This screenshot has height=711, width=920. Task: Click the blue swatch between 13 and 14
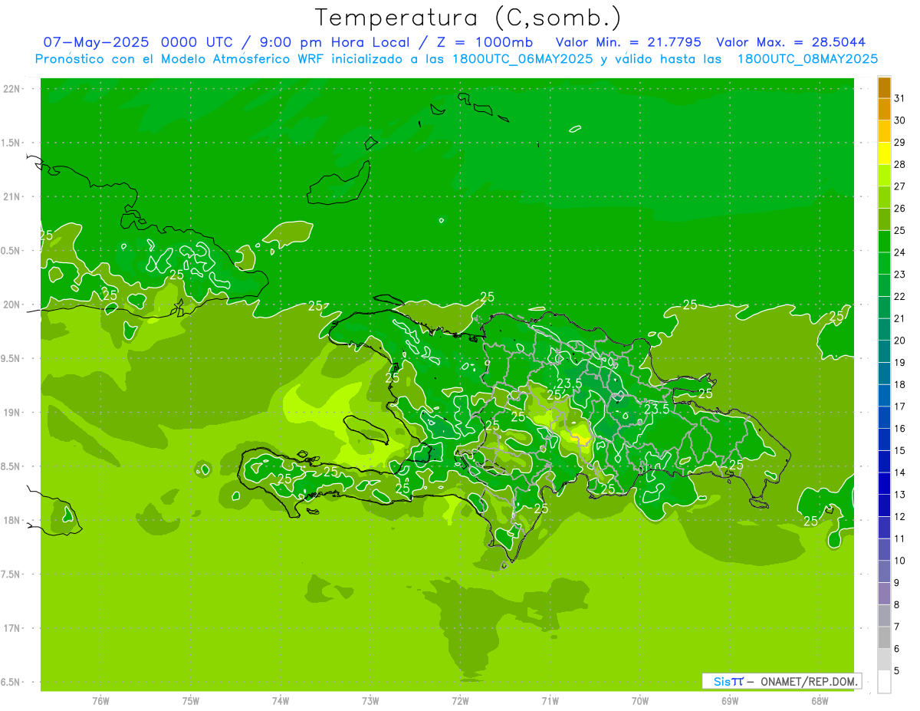pos(884,483)
